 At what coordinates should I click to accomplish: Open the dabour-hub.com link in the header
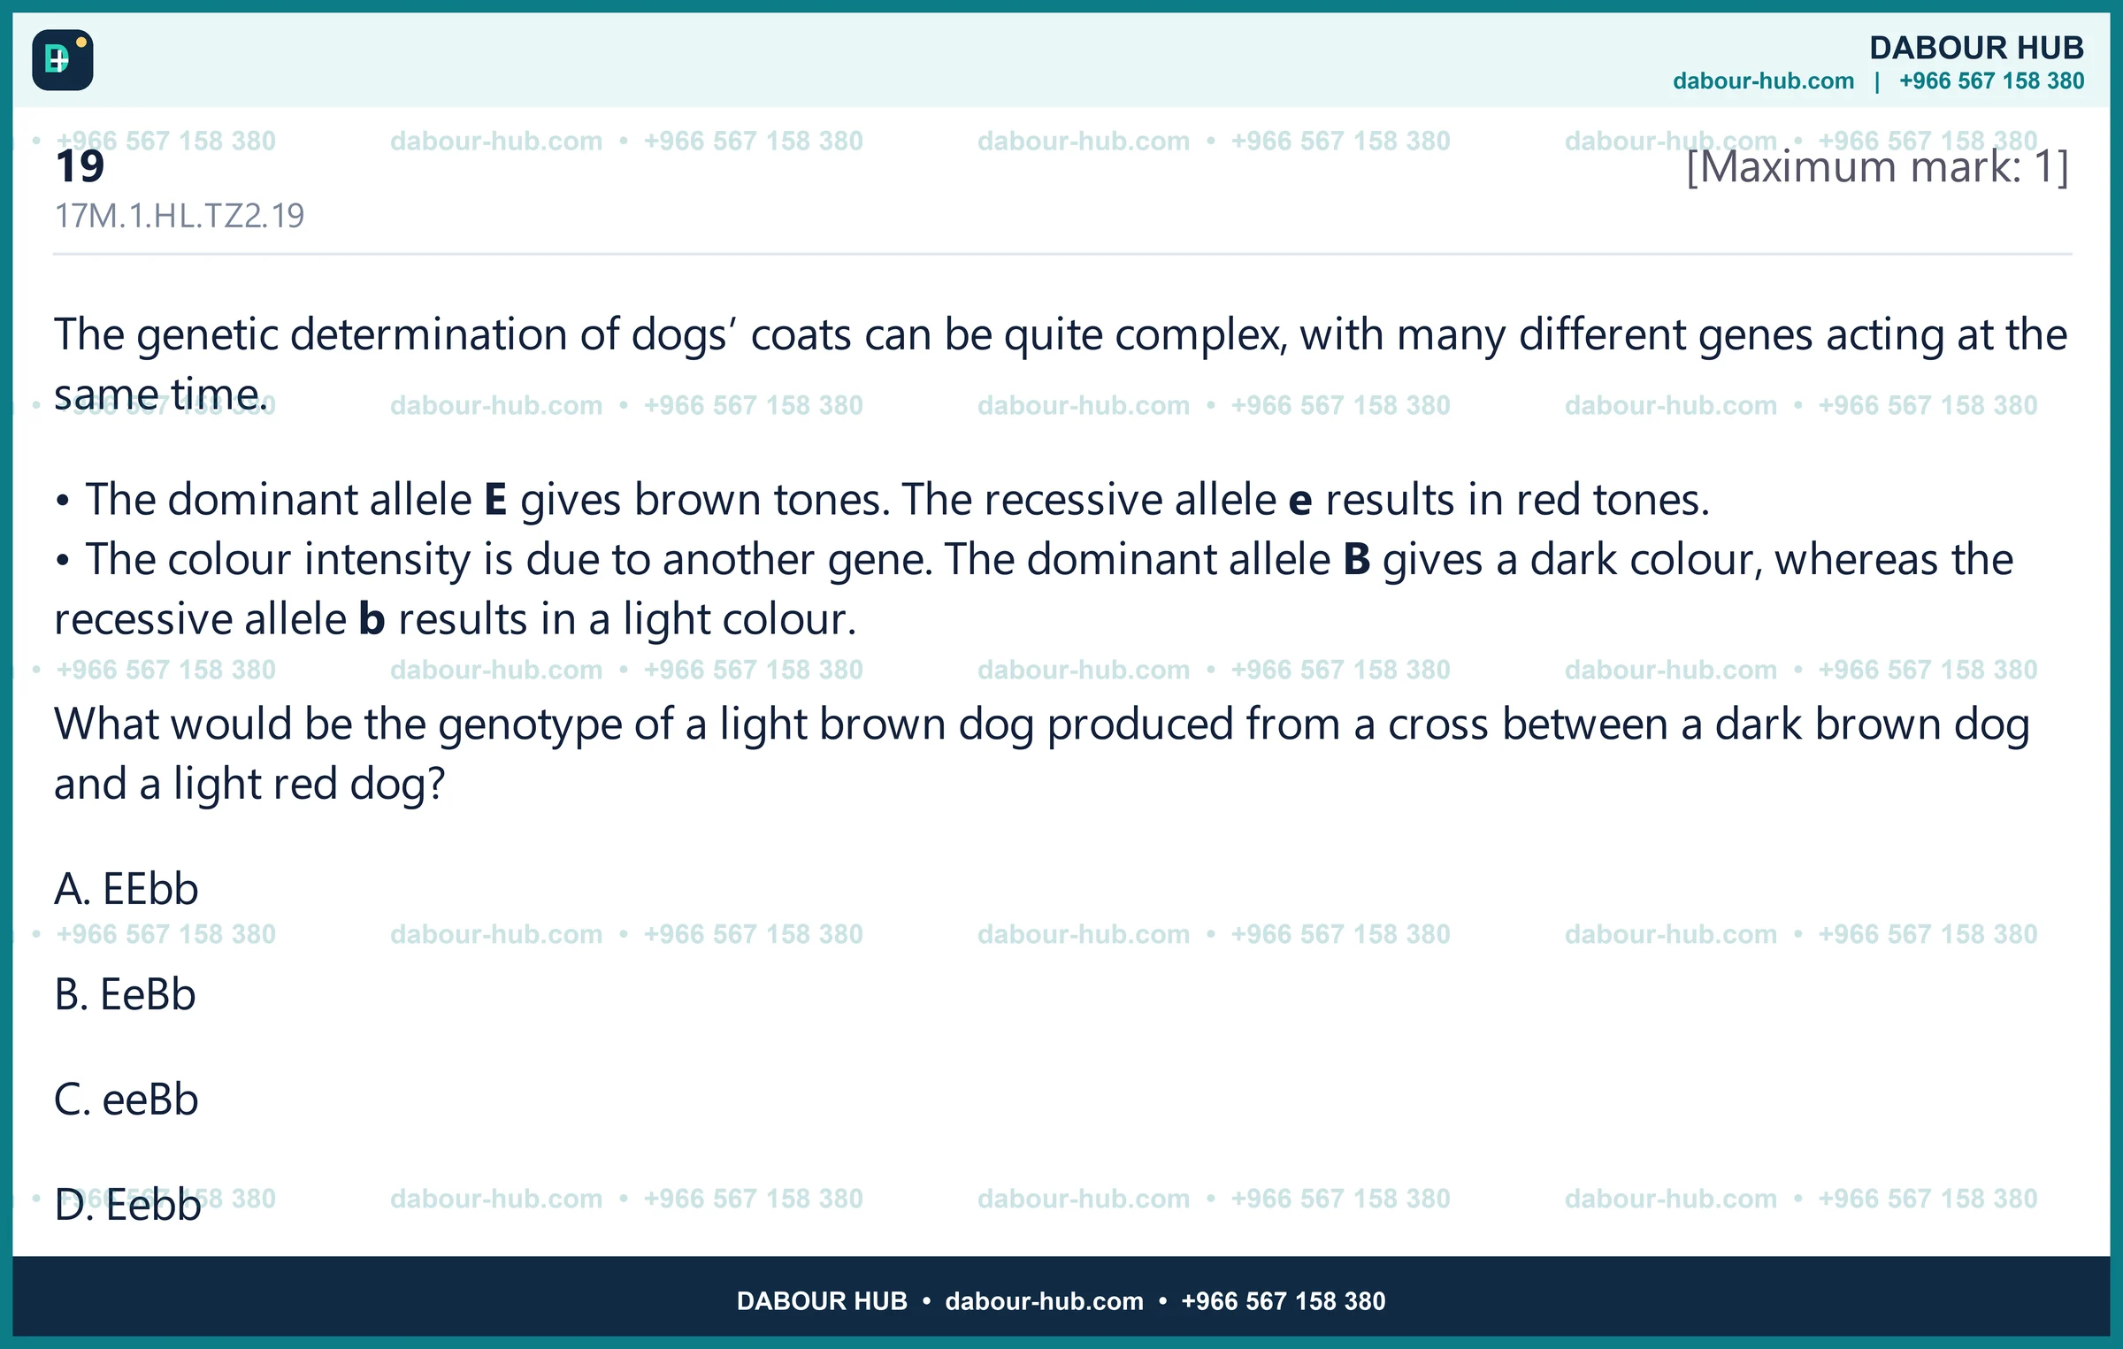pyautogui.click(x=1763, y=81)
